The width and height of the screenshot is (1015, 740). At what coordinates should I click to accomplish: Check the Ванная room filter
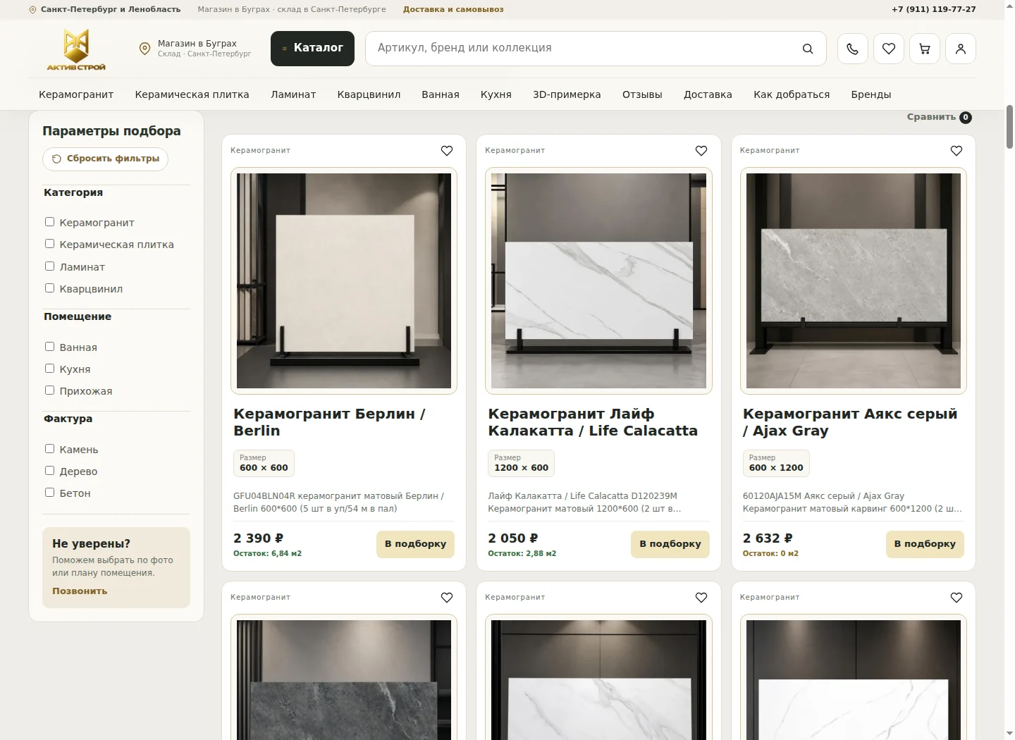[49, 347]
